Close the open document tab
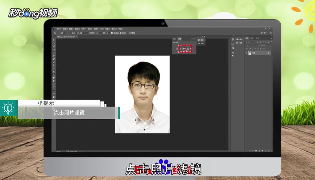315x180 pixels. [77, 37]
